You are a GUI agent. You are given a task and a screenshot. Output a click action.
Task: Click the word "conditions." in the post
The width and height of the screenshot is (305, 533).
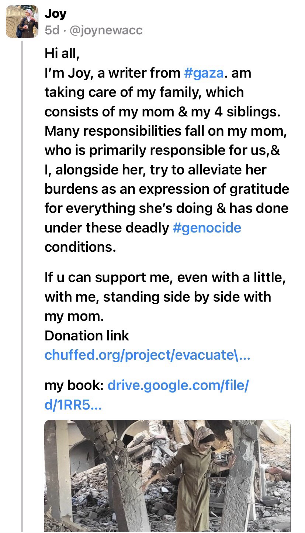point(80,247)
